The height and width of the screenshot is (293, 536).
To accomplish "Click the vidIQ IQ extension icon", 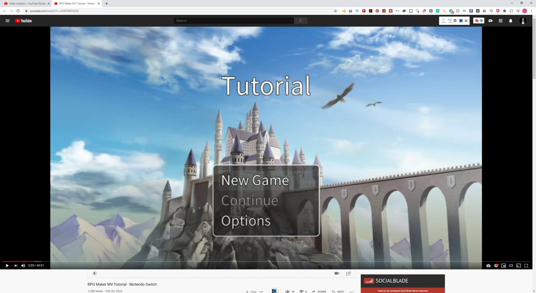I will coord(357,11).
